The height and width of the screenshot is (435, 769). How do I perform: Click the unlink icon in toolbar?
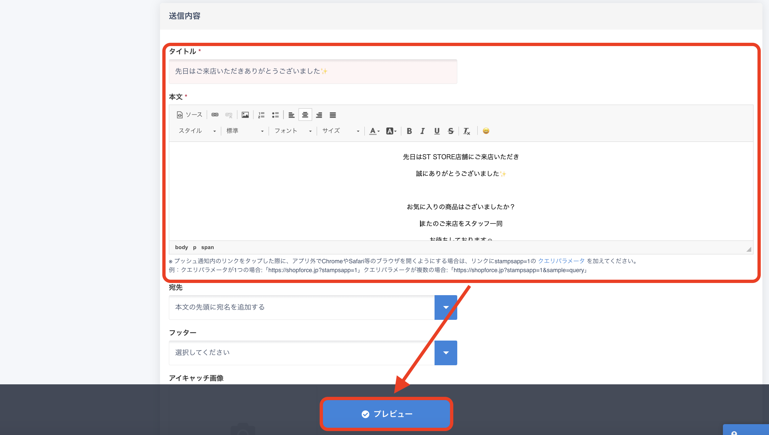click(x=229, y=115)
